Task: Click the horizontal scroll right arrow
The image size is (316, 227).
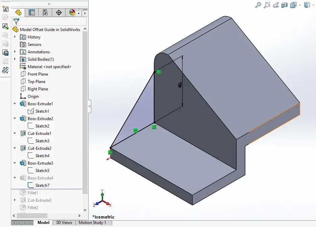Action: (79, 216)
